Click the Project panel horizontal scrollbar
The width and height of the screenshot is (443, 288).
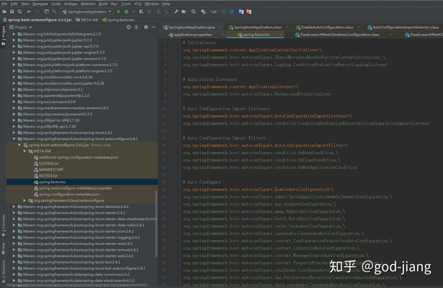(77, 286)
